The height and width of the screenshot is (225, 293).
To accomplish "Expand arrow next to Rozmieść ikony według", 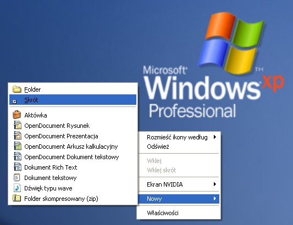I will [x=215, y=137].
